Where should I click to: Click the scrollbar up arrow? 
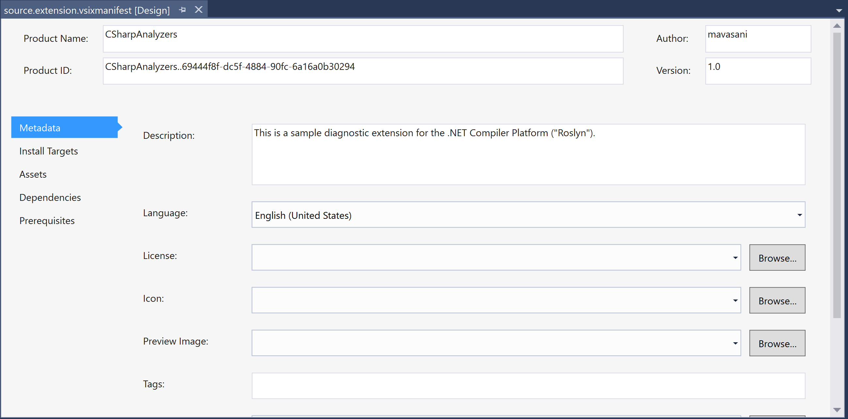click(837, 26)
